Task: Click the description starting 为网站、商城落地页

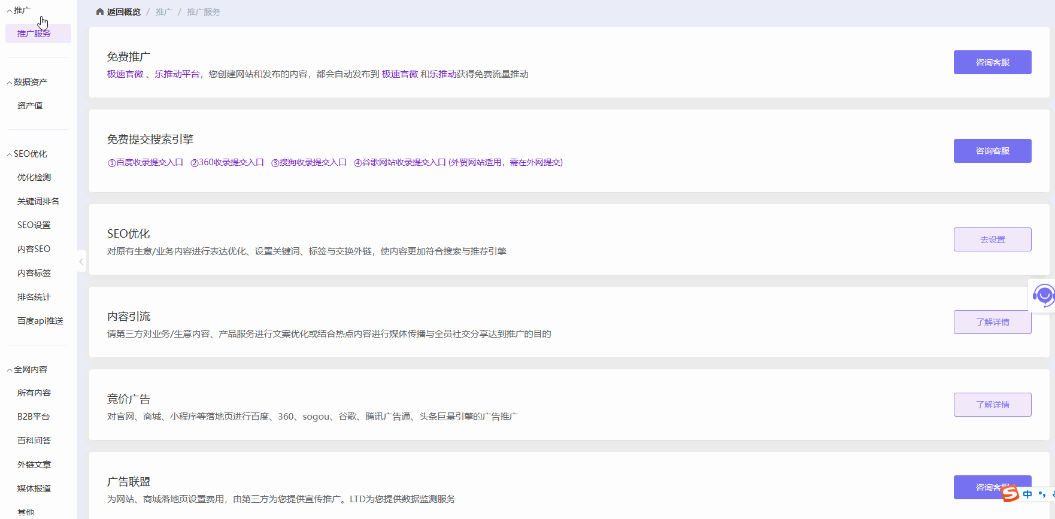Action: tap(281, 499)
